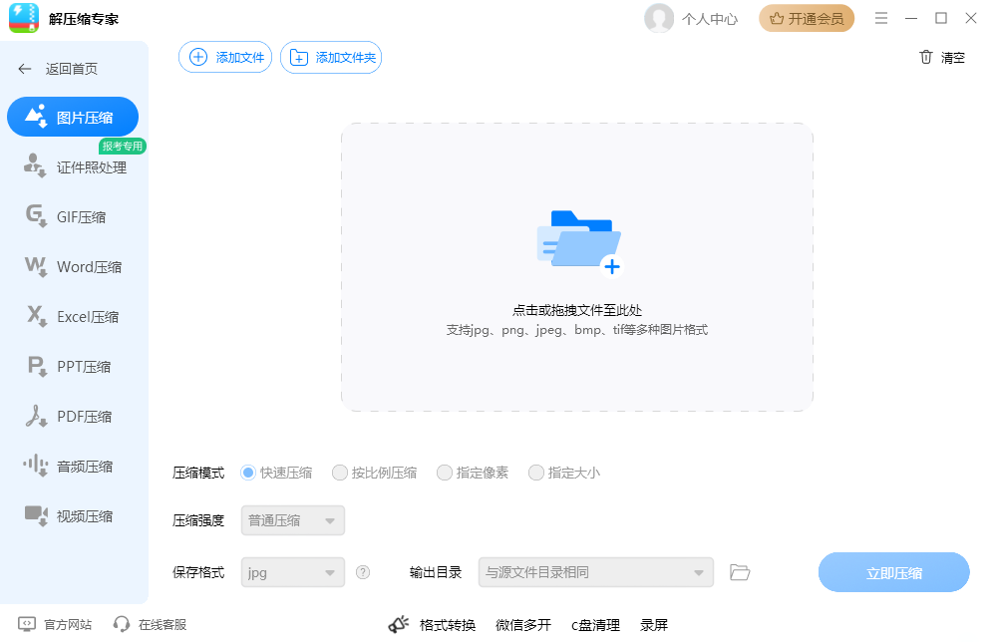Image resolution: width=991 pixels, height=642 pixels.
Task: Switch to PDF压缩 mode
Action: coord(72,416)
